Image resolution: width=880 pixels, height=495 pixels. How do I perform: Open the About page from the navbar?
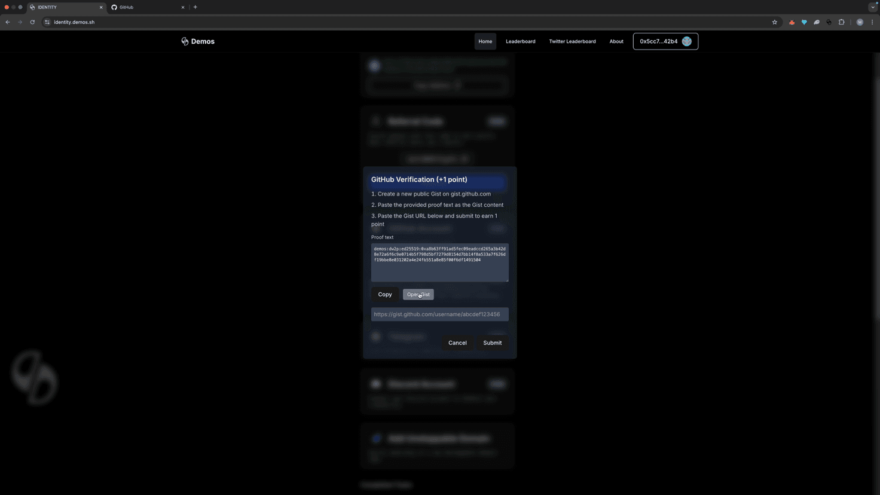[616, 41]
